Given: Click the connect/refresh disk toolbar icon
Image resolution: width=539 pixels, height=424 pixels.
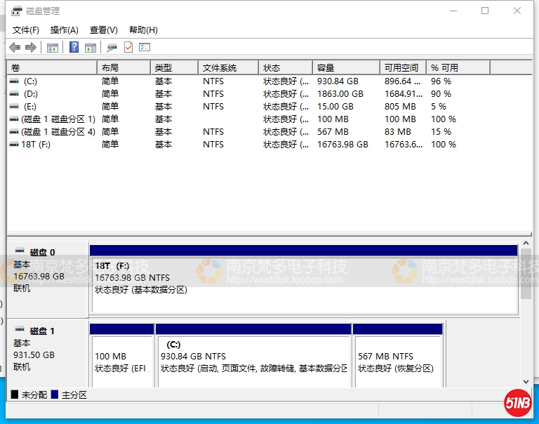Looking at the screenshot, I should pyautogui.click(x=111, y=47).
